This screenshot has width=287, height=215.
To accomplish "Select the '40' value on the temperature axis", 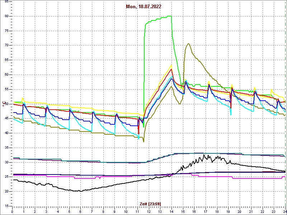I will (x=6, y=133).
